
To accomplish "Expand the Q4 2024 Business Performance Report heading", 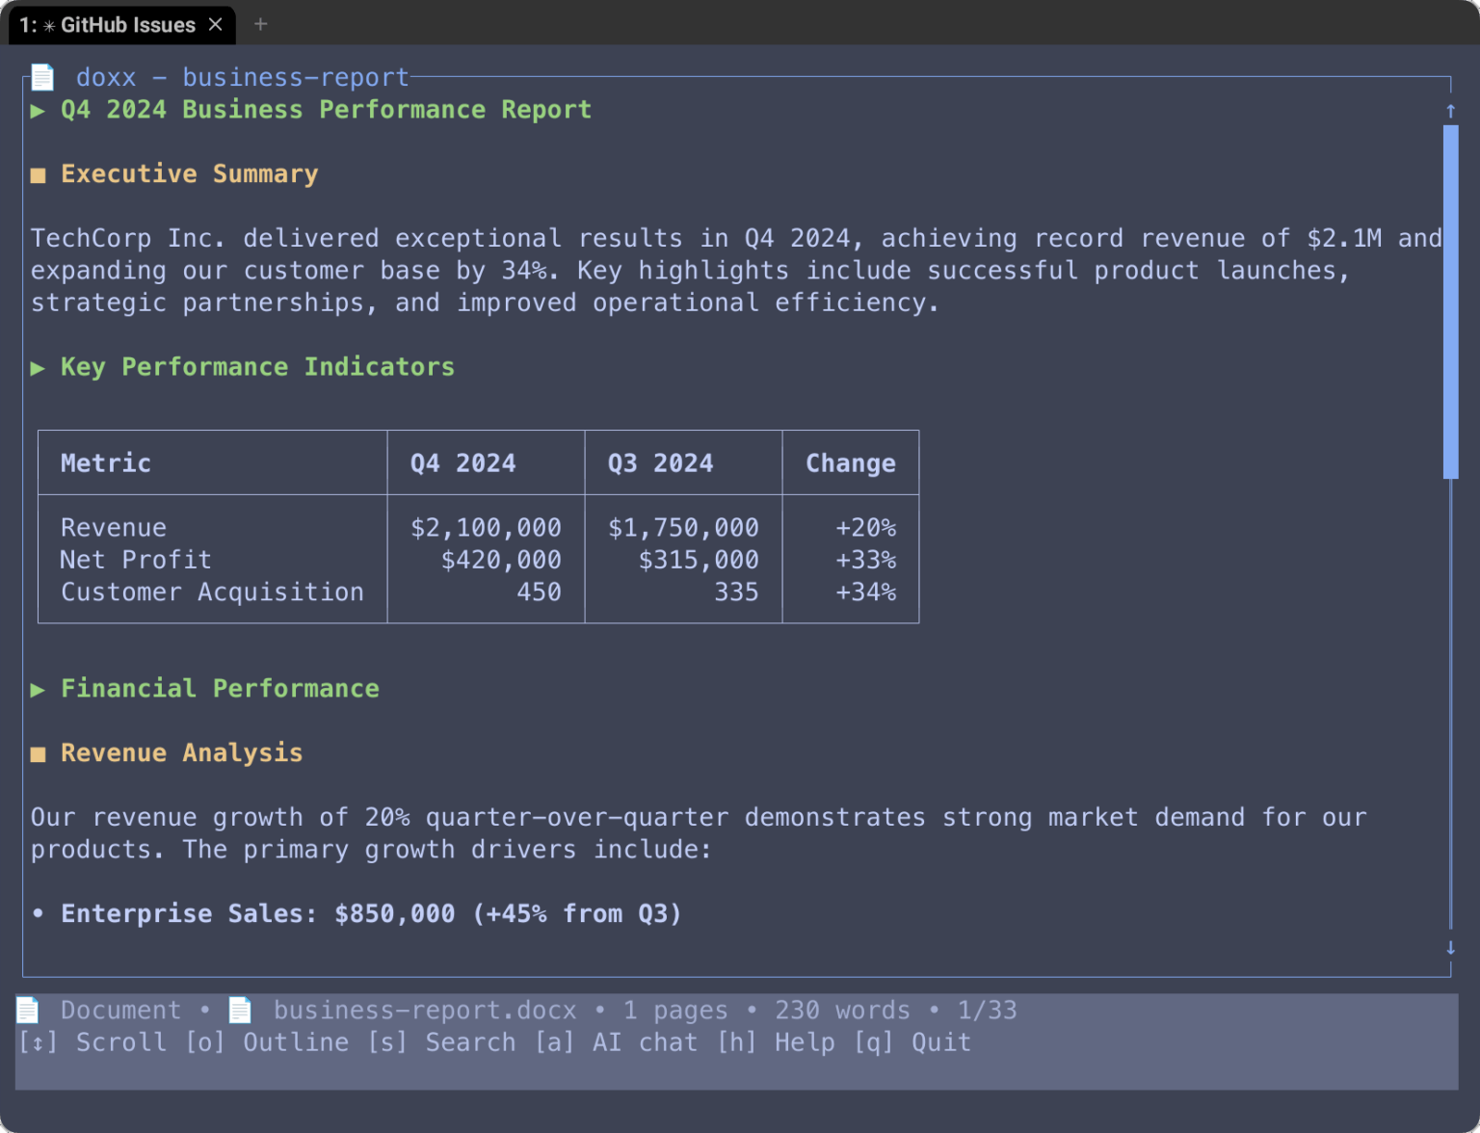I will click(x=39, y=110).
